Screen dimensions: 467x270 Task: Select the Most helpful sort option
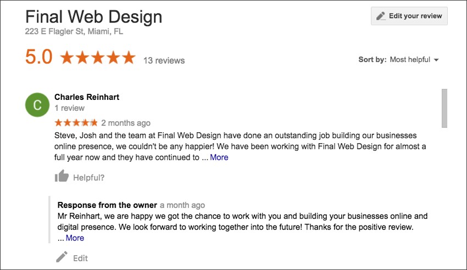(410, 60)
